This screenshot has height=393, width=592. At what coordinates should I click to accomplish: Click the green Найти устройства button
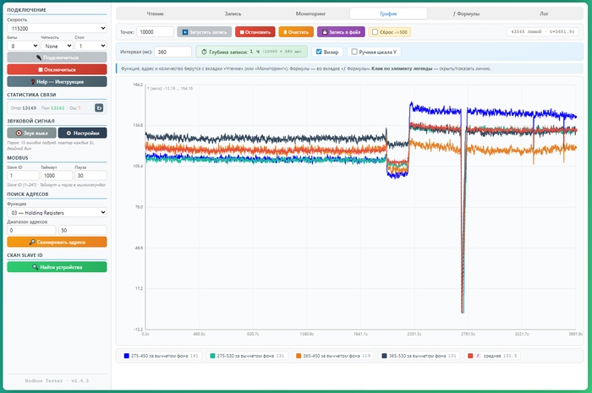tap(57, 267)
